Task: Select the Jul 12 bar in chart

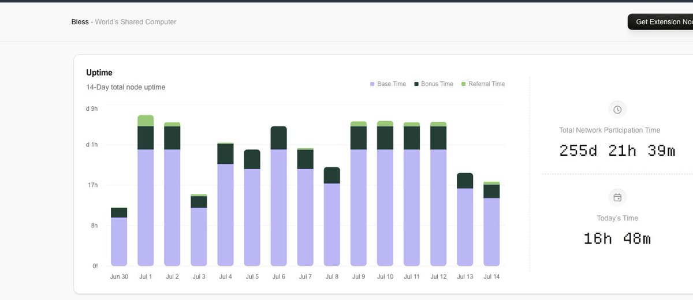Action: coord(438,194)
